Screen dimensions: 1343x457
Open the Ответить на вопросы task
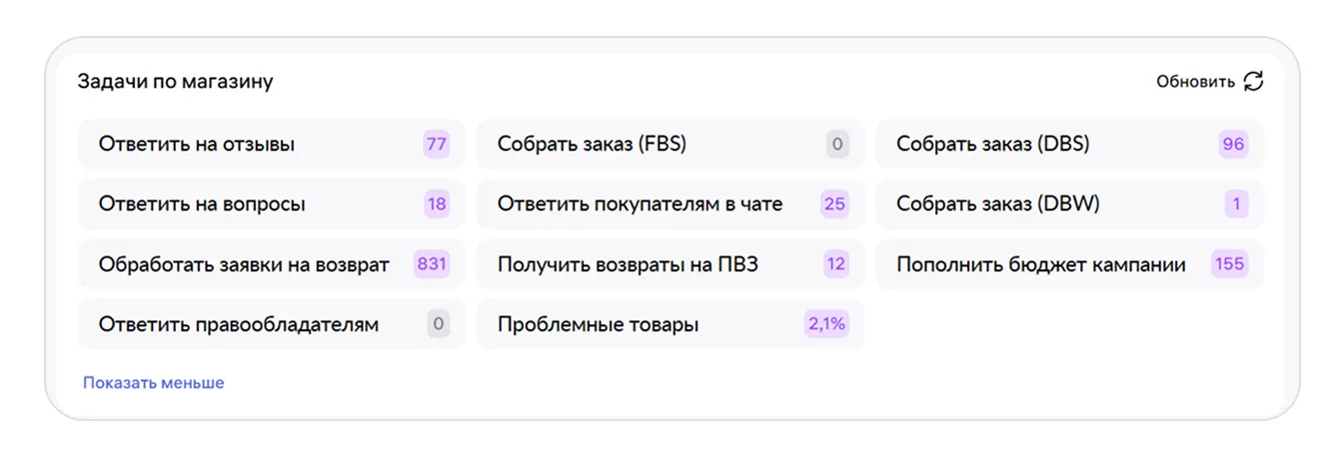point(272,205)
